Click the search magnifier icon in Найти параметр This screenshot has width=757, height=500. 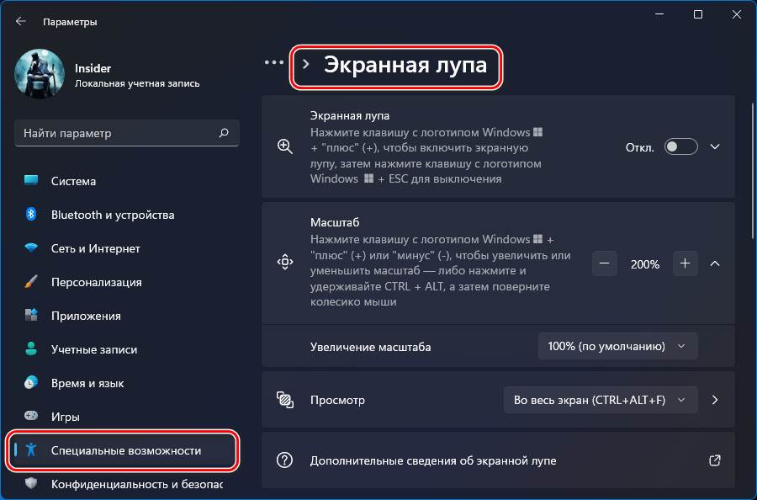[x=224, y=133]
